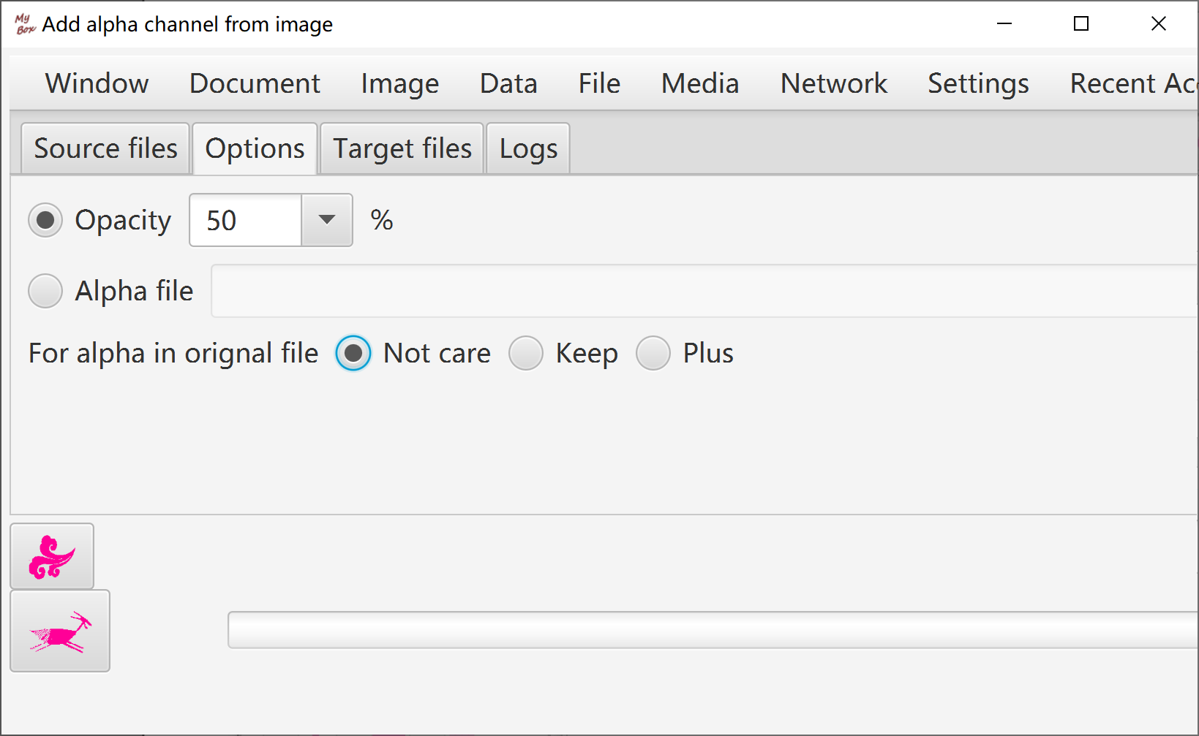Choose the Keep radio option
This screenshot has height=736, width=1199.
tap(526, 354)
